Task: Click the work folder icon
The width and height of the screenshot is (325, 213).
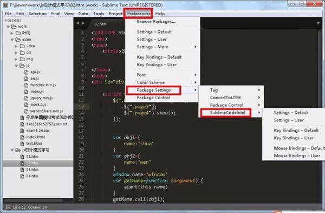Action: pyautogui.click(x=14, y=27)
